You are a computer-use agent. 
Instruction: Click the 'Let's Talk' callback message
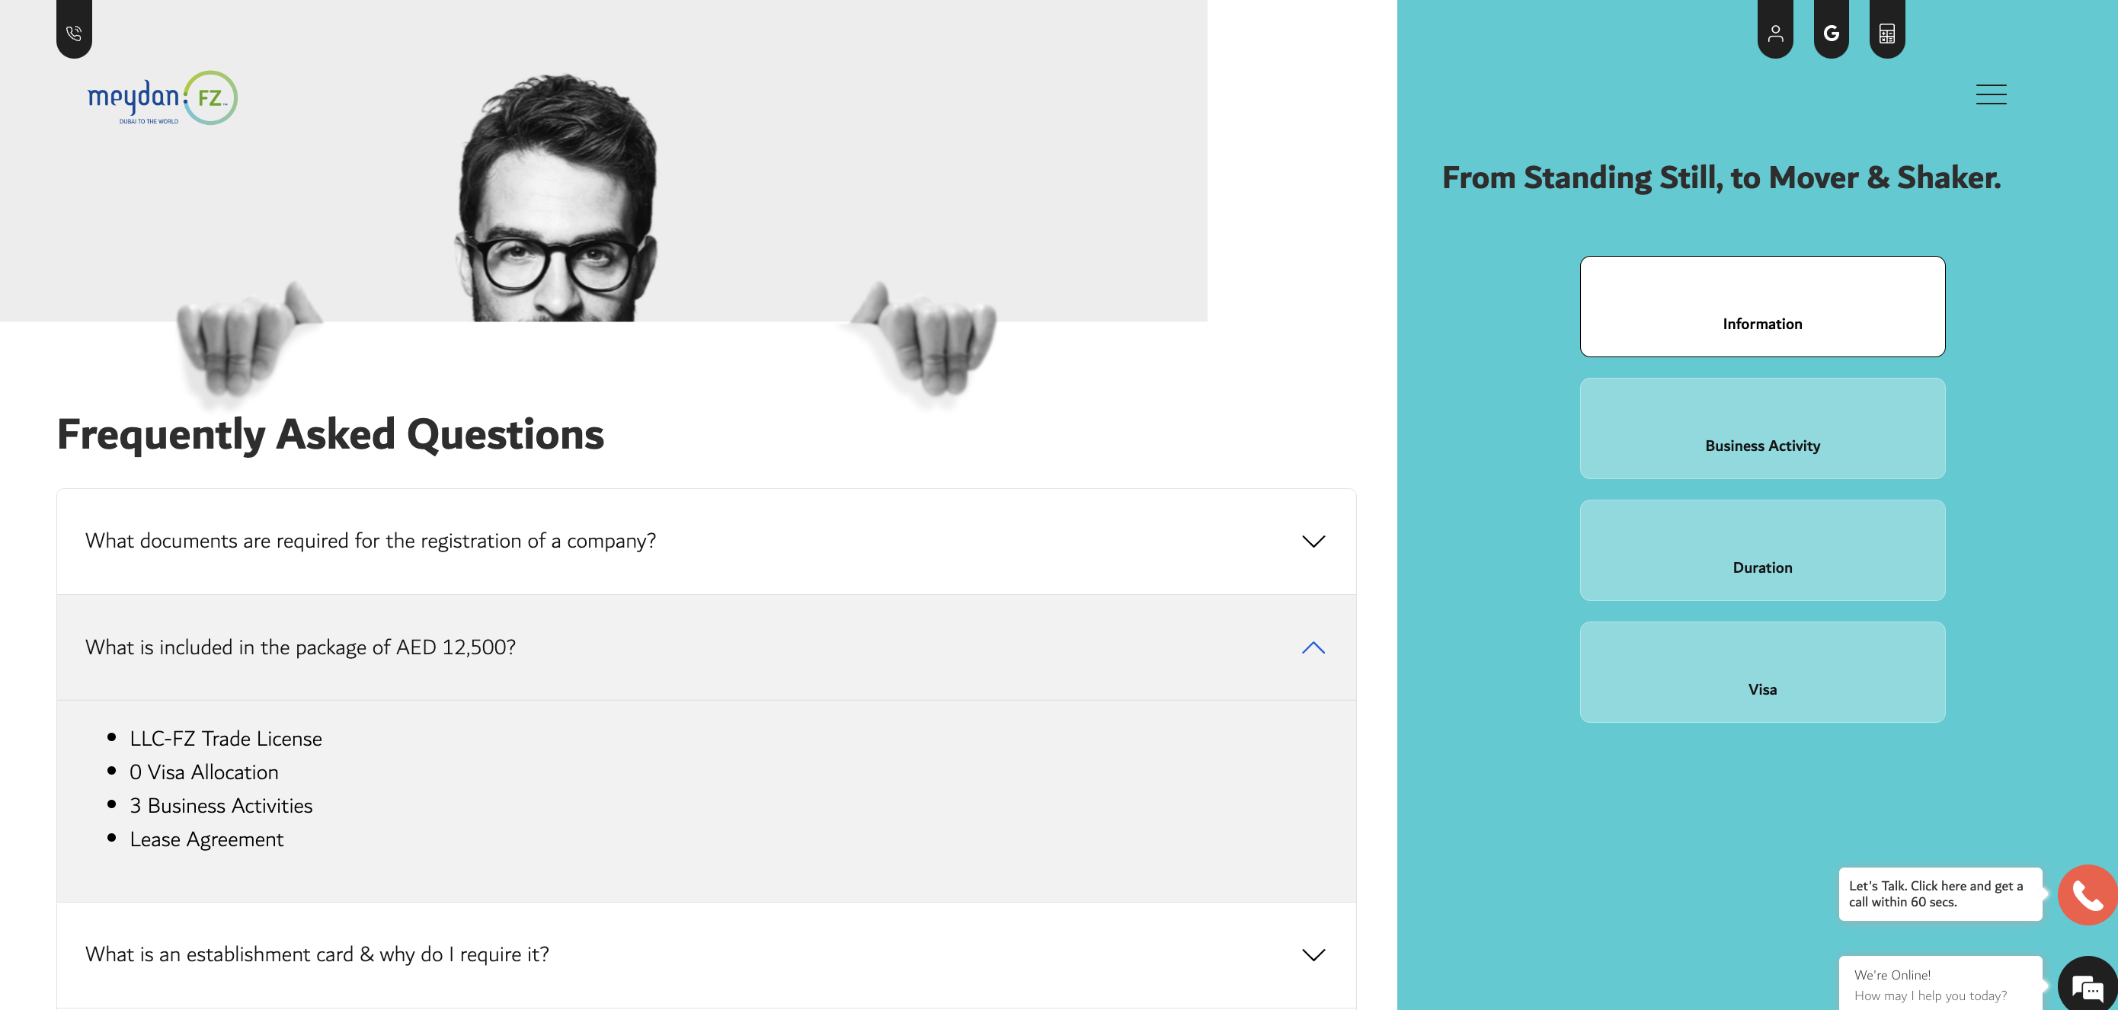tap(1940, 894)
